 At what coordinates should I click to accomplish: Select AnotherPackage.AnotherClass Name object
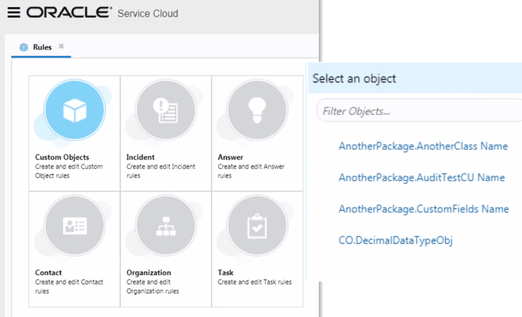coord(423,146)
